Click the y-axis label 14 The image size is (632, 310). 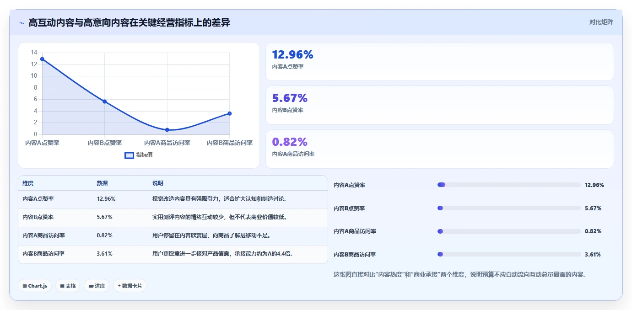click(x=34, y=53)
